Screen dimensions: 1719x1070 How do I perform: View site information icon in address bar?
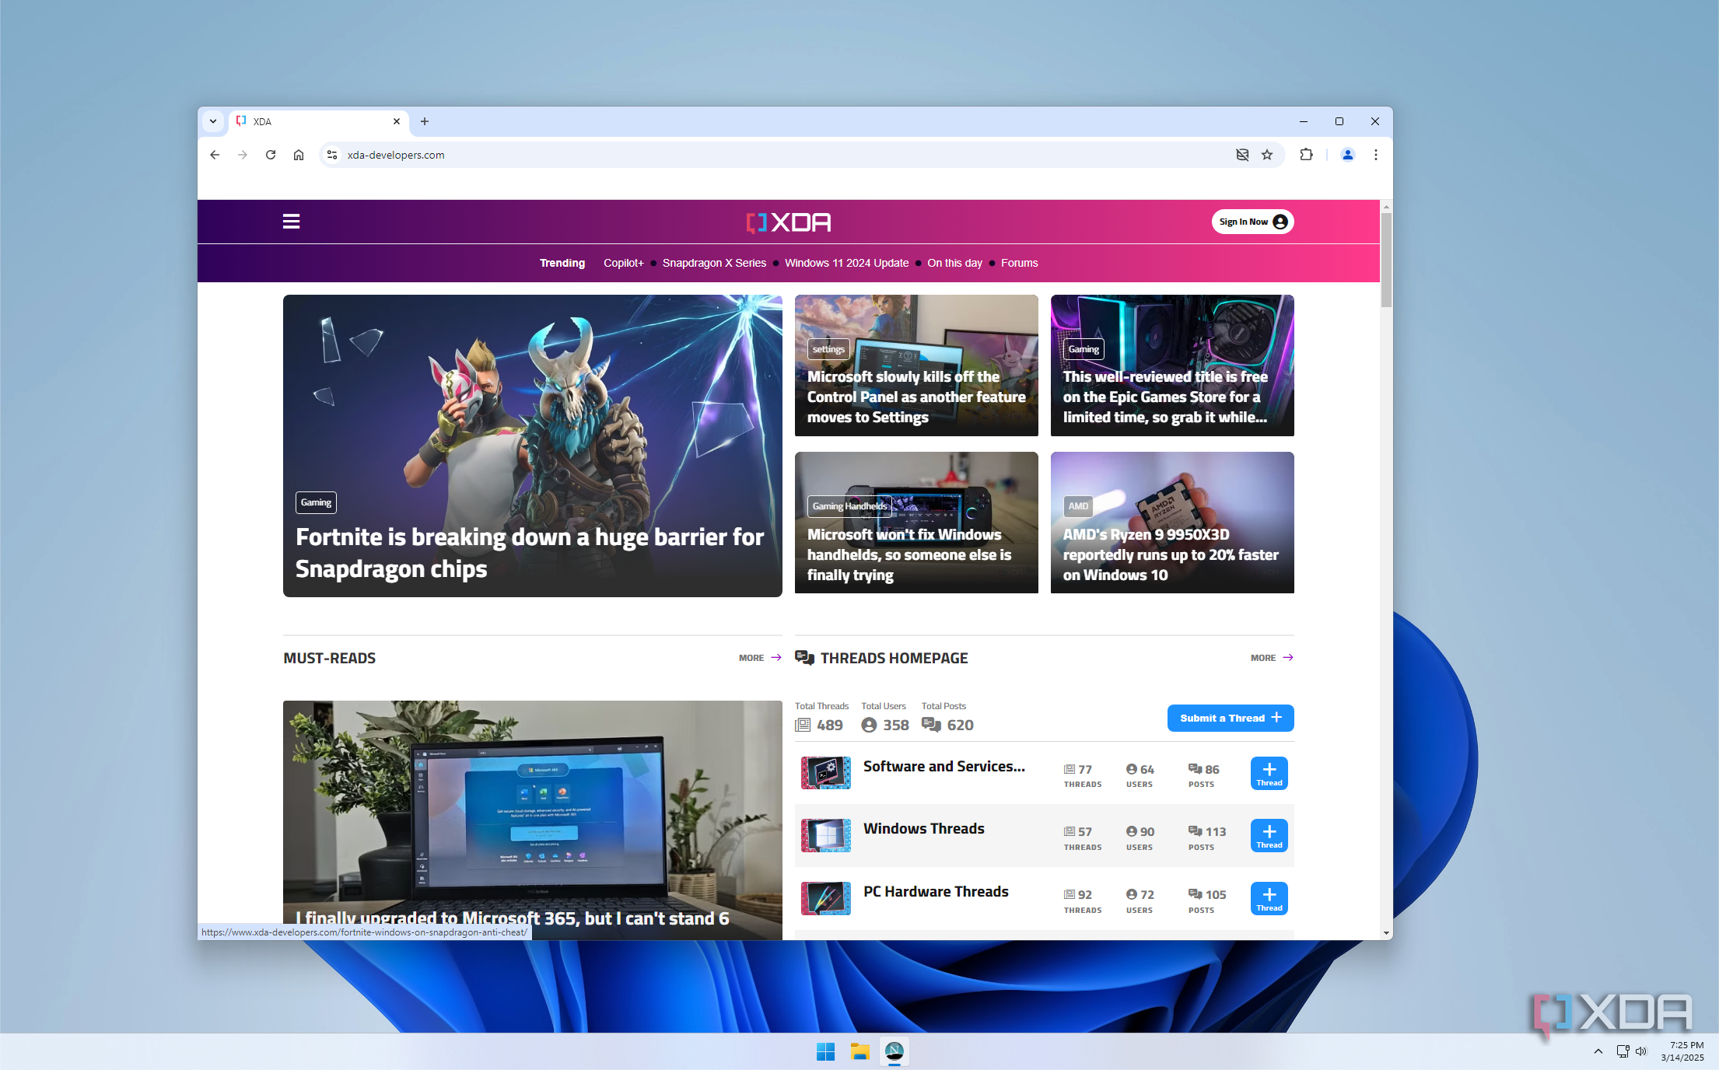click(x=332, y=155)
